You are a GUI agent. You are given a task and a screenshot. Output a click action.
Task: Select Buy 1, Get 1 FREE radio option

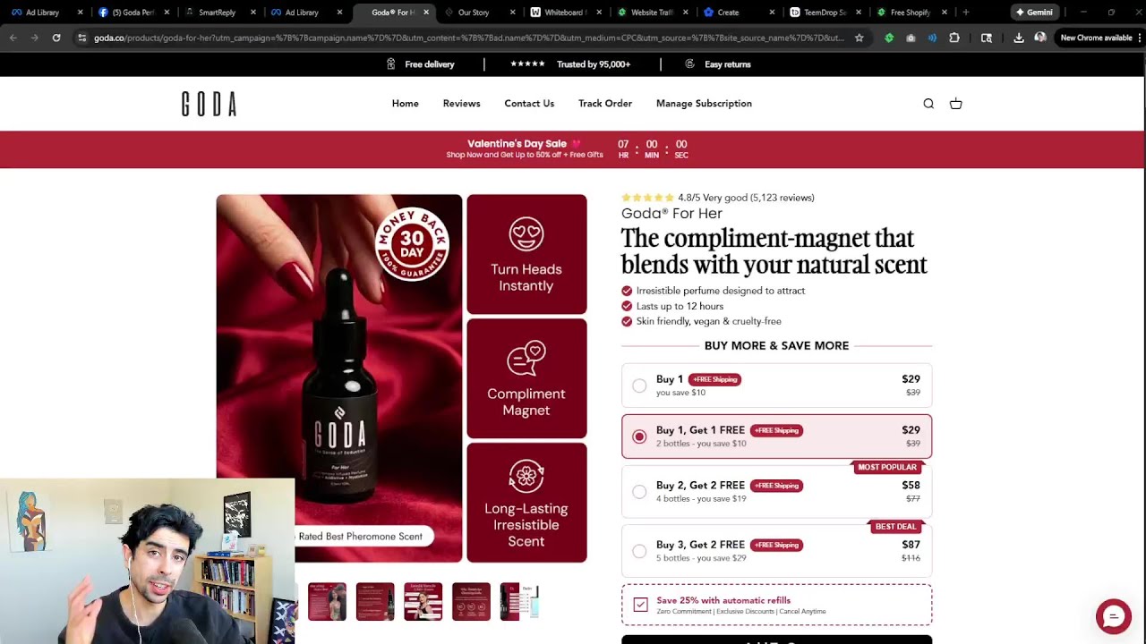pos(639,436)
